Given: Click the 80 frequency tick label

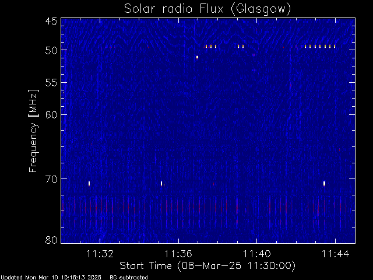Looking at the screenshot, I should (x=51, y=240).
